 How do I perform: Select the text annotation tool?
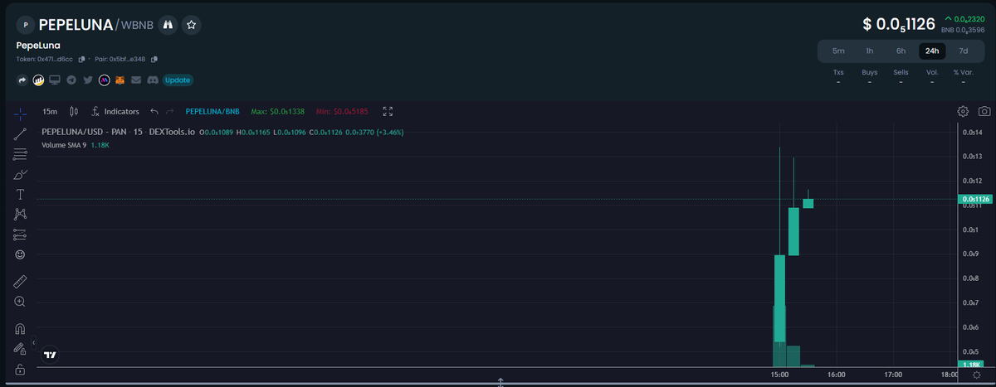pyautogui.click(x=20, y=195)
